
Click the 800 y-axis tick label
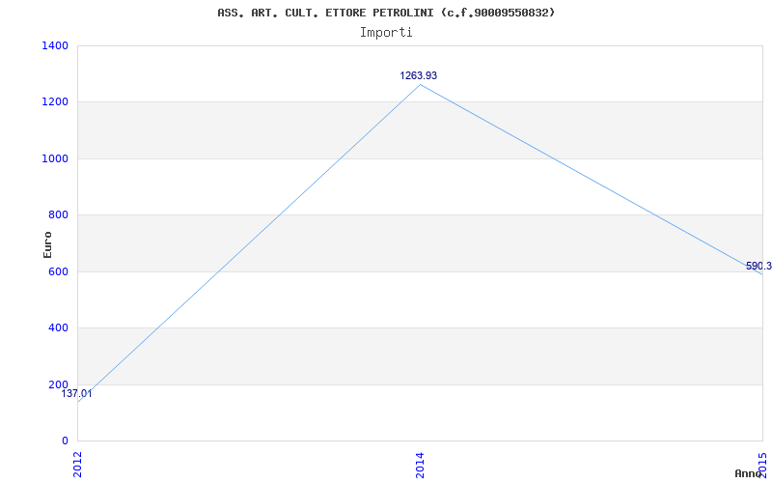[58, 214]
